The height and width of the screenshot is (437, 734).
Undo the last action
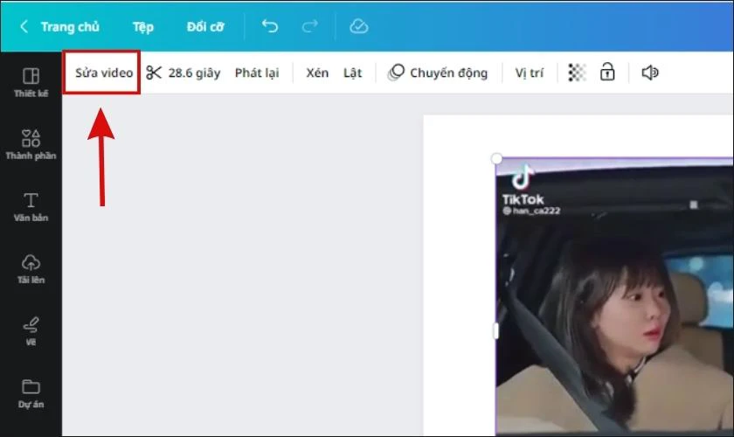tap(270, 26)
